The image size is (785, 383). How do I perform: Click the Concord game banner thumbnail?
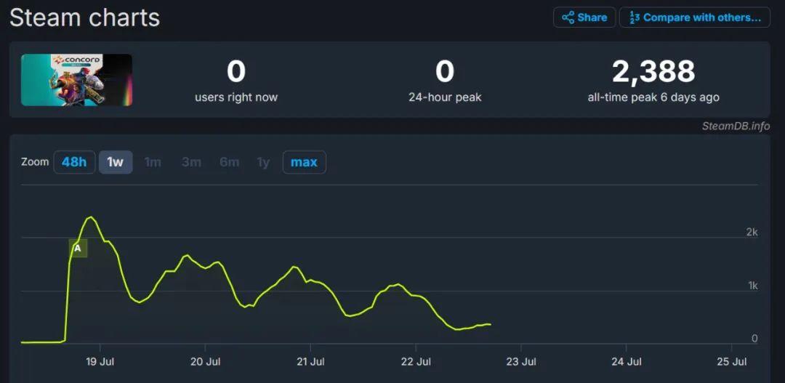pos(76,80)
